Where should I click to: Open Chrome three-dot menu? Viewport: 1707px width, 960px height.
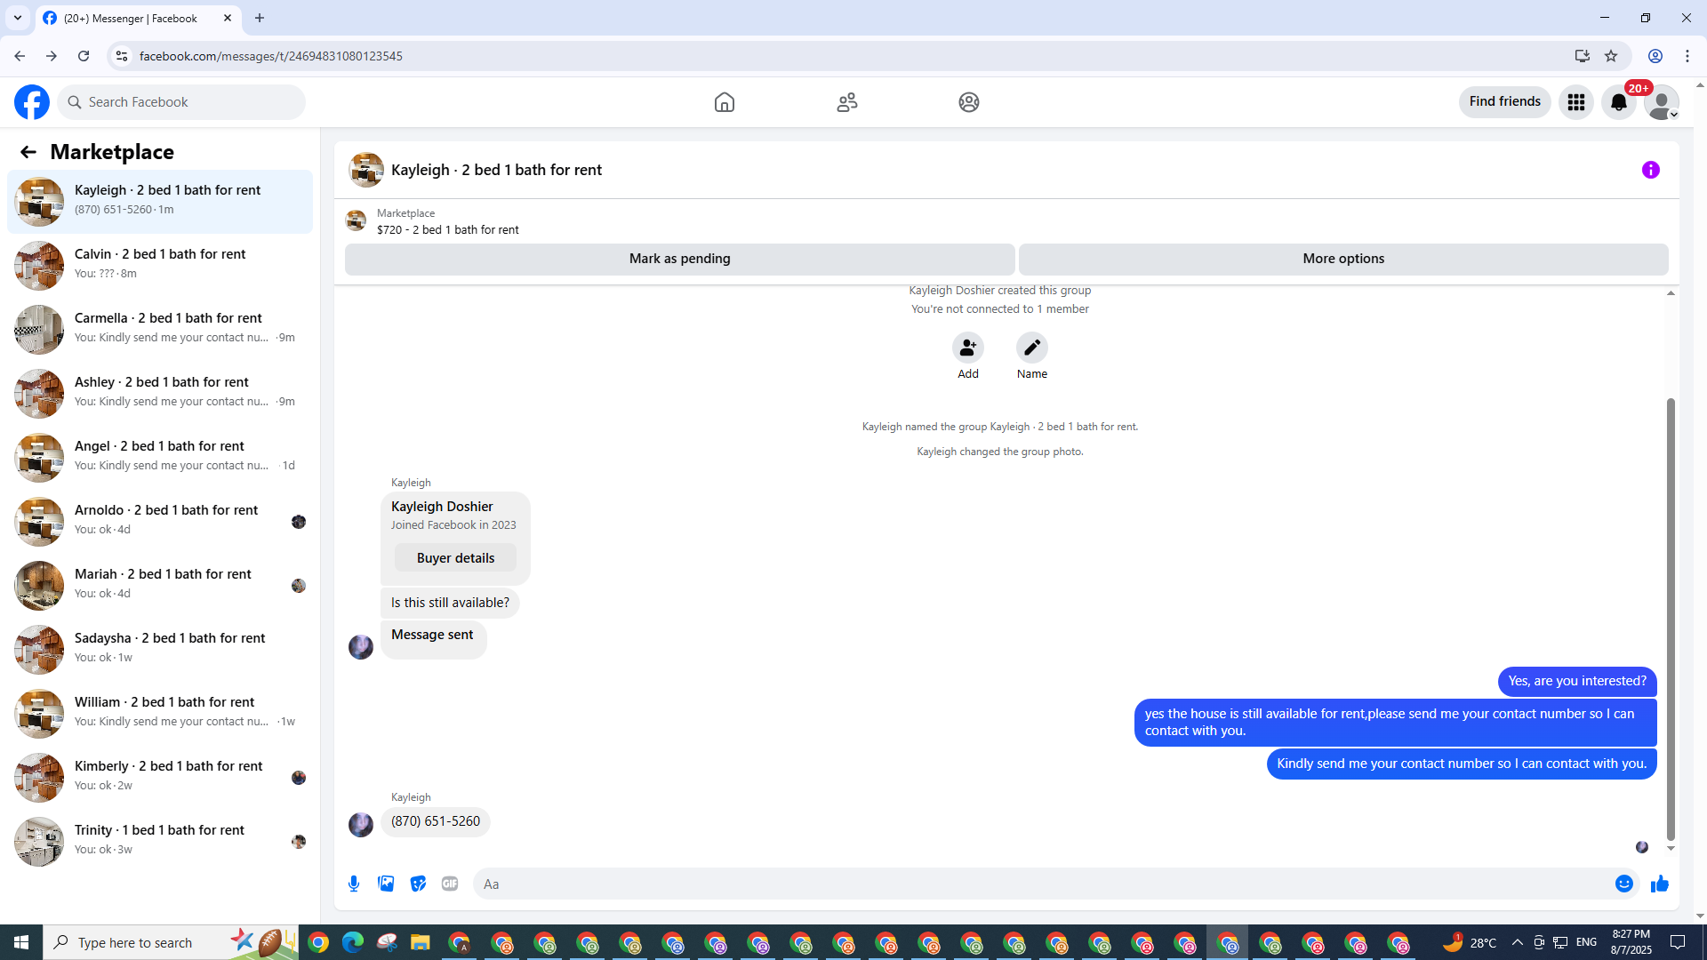[1687, 56]
